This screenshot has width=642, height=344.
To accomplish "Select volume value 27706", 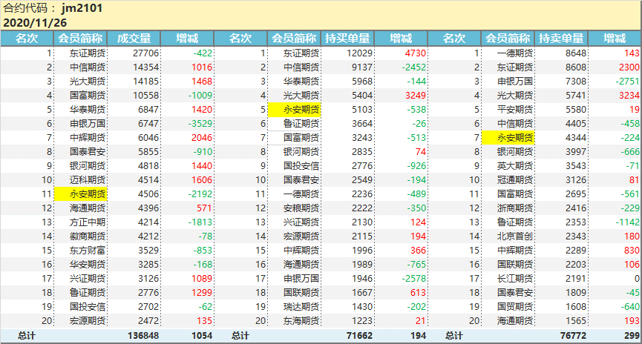I will click(x=145, y=53).
